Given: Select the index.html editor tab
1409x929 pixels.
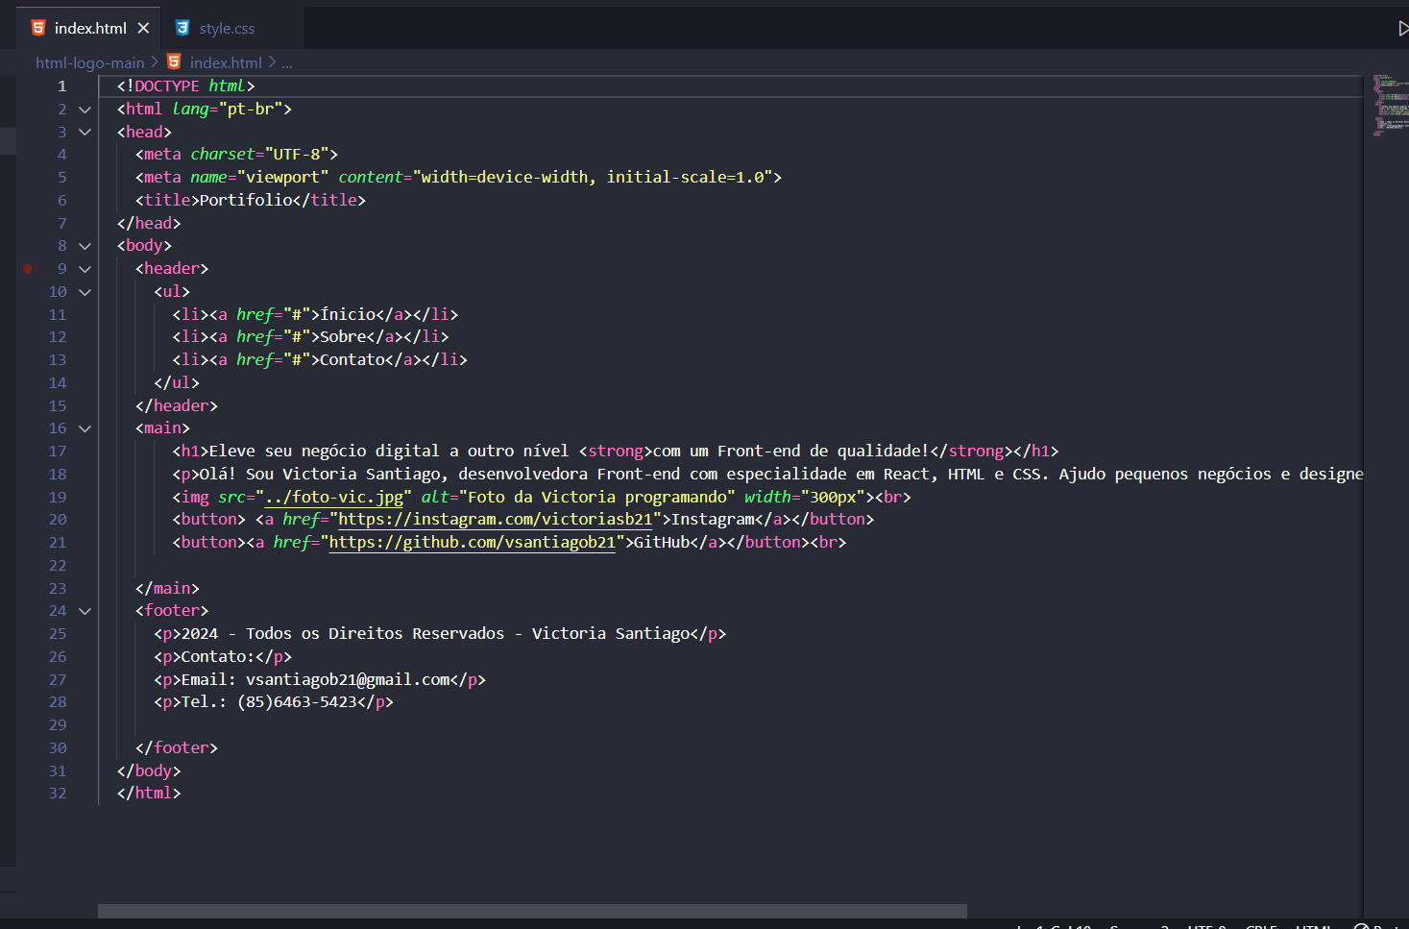Looking at the screenshot, I should point(90,29).
